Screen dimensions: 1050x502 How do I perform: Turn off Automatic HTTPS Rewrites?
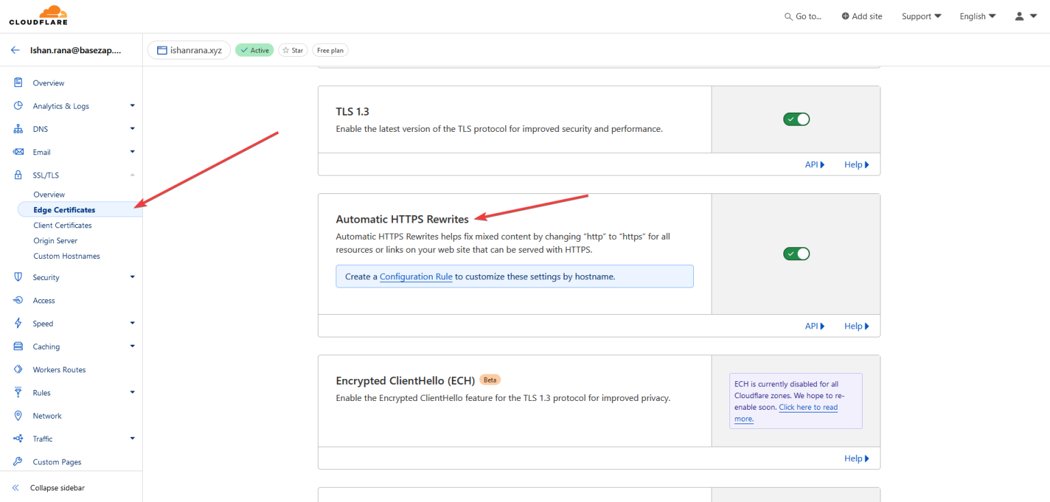[x=796, y=253]
